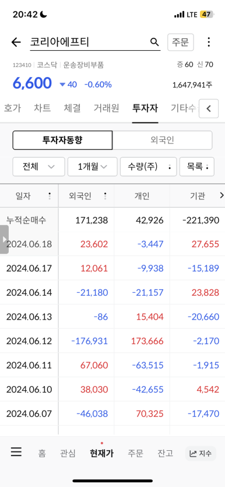Tap the battery level indicator
The width and height of the screenshot is (225, 487).
(206, 14)
